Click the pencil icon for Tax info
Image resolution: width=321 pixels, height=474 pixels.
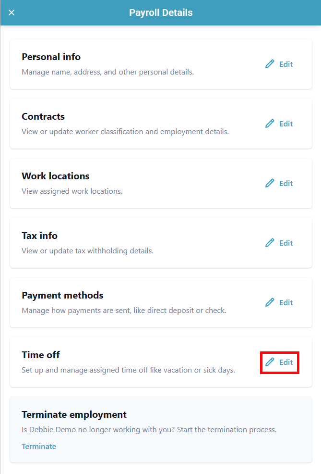[x=270, y=243]
